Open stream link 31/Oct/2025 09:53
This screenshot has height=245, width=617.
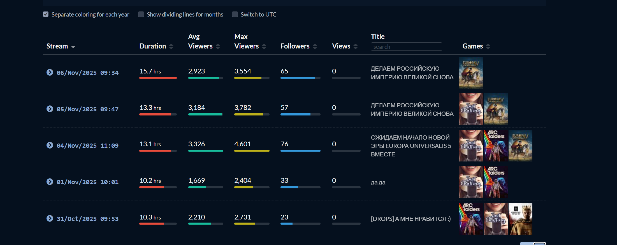click(x=87, y=219)
